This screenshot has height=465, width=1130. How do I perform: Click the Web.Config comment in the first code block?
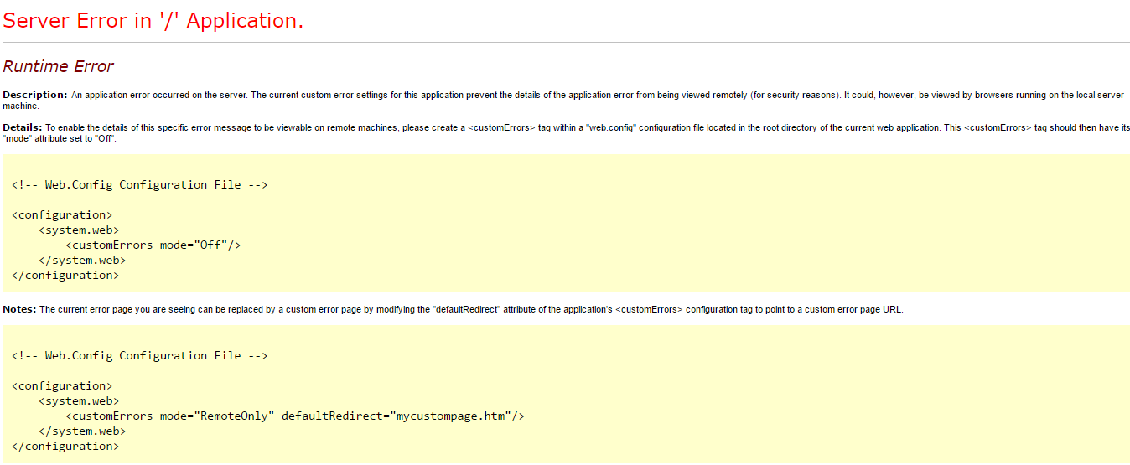[x=139, y=185]
